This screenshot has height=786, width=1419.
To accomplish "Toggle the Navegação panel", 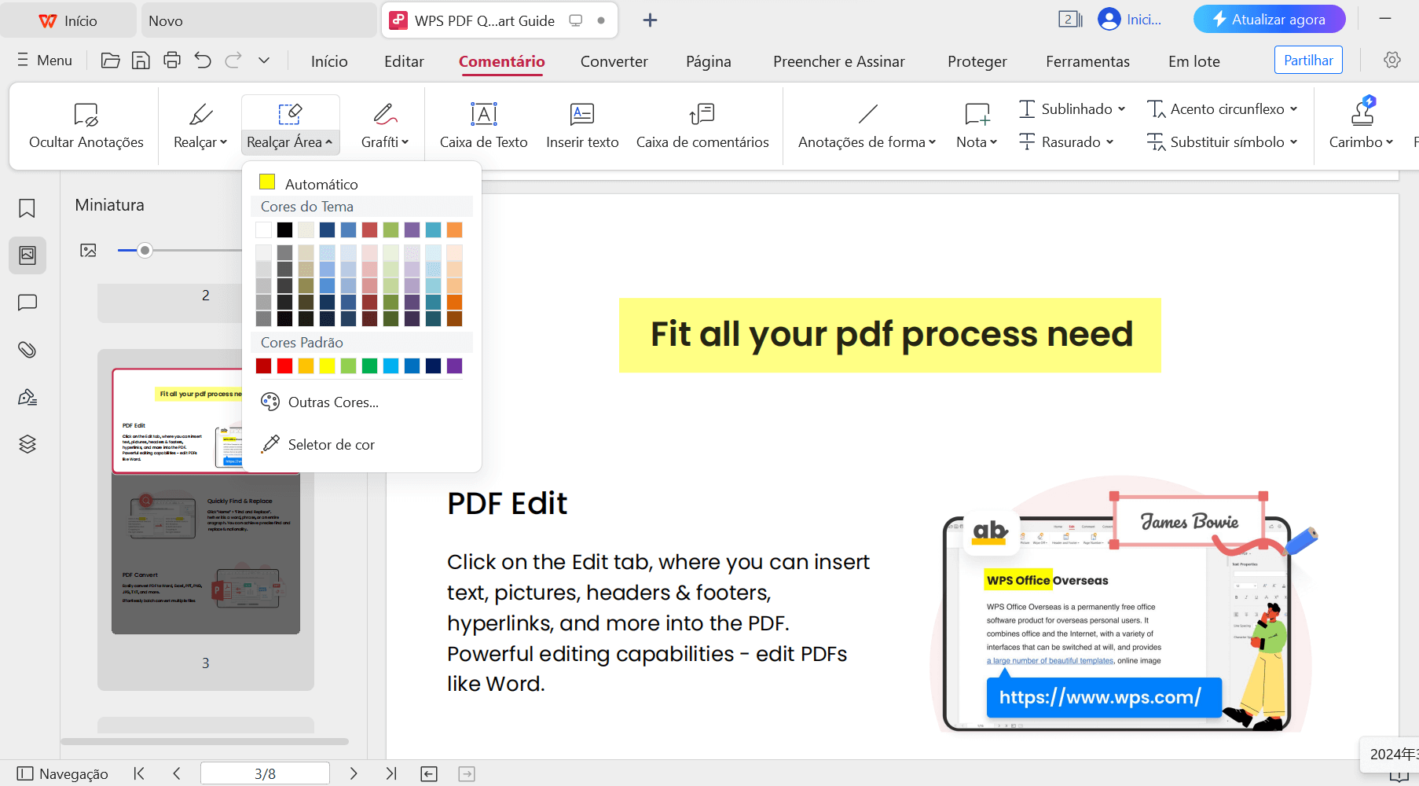I will [x=64, y=773].
